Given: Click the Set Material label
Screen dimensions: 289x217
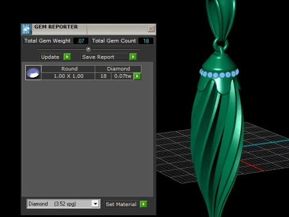Looking at the screenshot, I should [x=121, y=204].
